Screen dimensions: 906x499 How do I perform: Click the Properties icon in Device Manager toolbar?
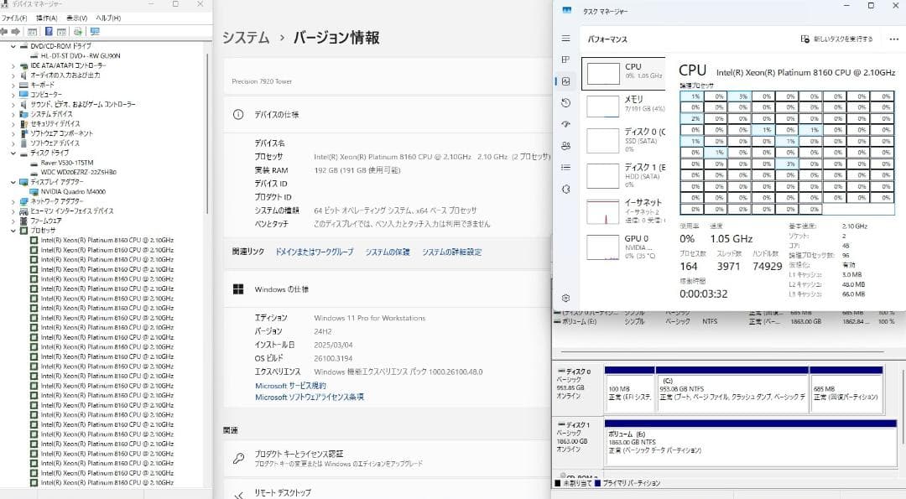click(61, 31)
